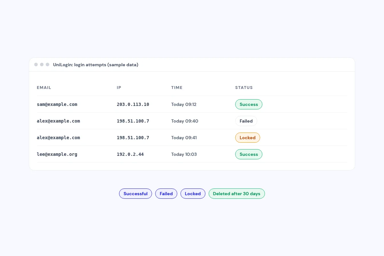Select alex@example.com in the 09:41 row
Viewport: 384px width, 256px height.
tap(58, 138)
